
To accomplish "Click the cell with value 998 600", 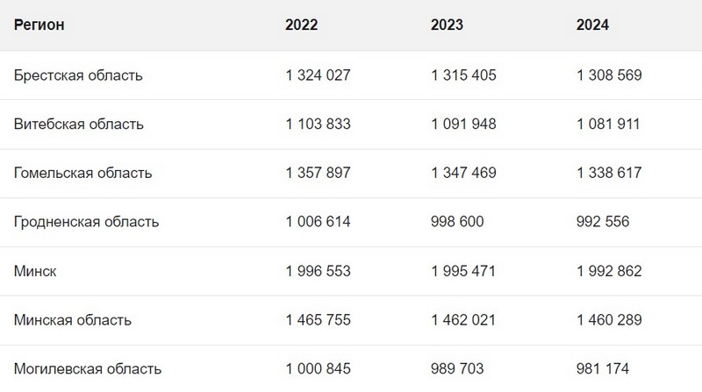I will [x=457, y=223].
